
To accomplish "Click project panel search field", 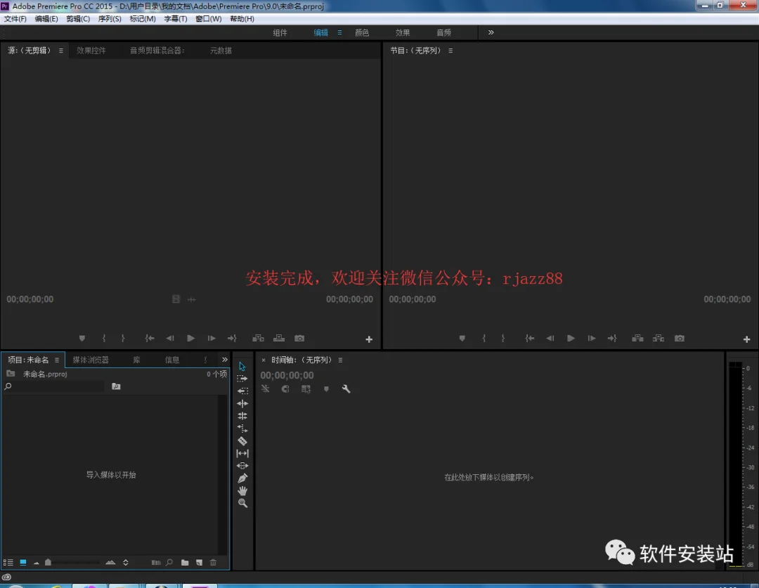I will [54, 386].
